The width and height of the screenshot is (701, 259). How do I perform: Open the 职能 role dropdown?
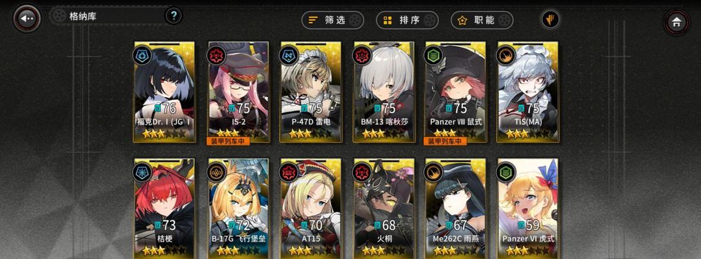[482, 20]
